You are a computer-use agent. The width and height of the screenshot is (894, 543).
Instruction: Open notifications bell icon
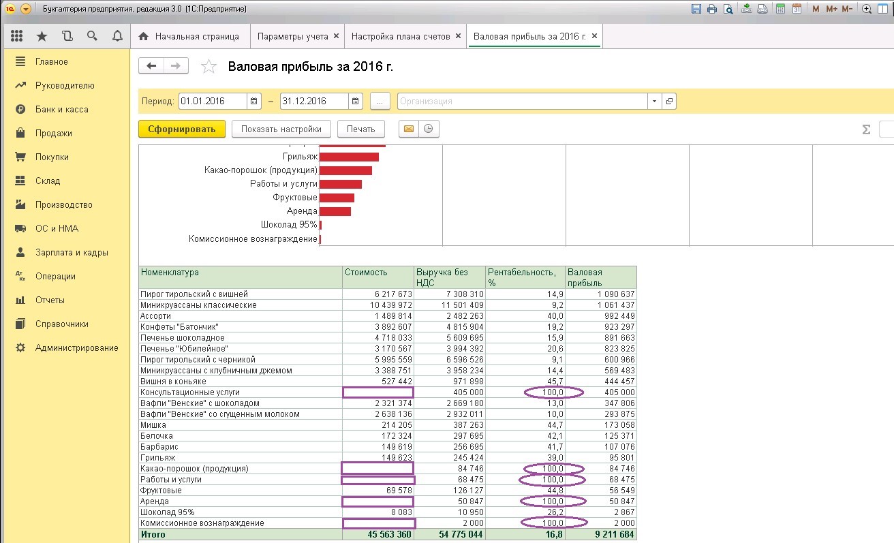point(117,36)
